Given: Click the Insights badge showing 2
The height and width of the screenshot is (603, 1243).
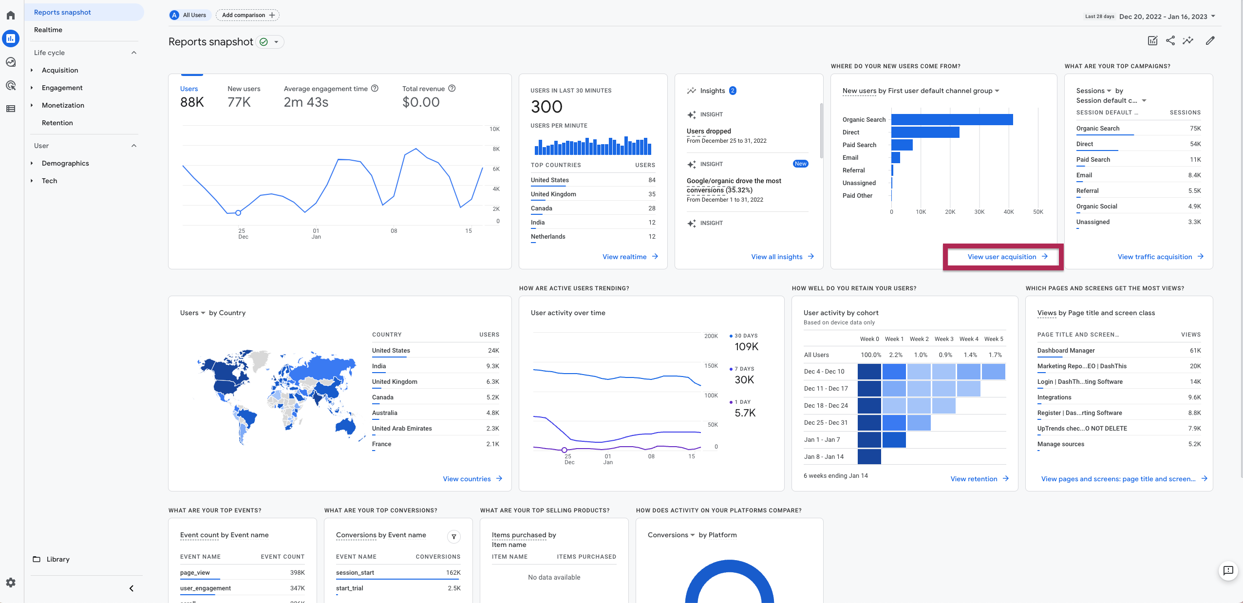Looking at the screenshot, I should pos(733,91).
